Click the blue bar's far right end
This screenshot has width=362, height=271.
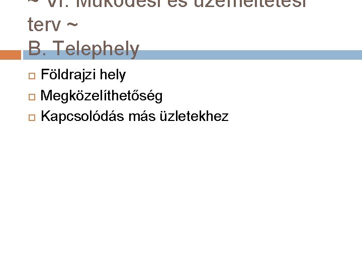[x=358, y=55]
